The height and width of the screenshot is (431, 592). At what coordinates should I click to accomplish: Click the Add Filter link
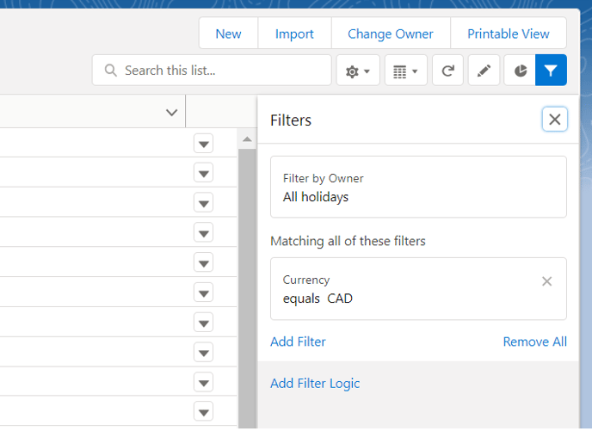298,342
